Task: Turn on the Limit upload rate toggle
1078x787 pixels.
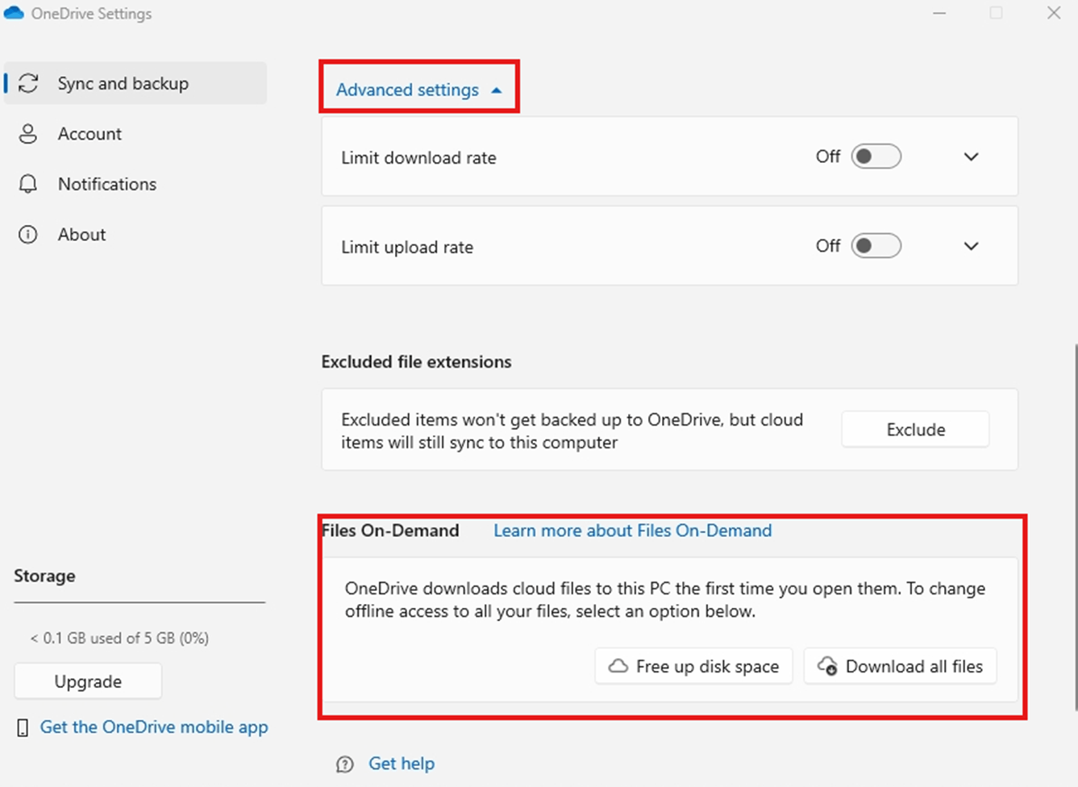Action: (876, 246)
